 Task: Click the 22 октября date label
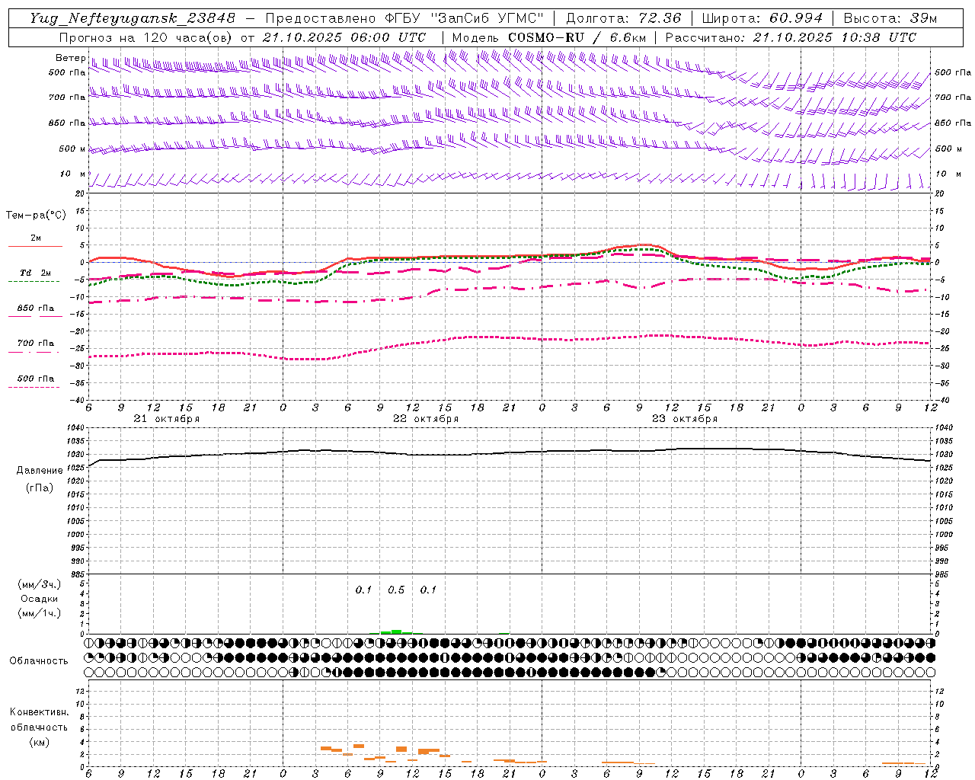tap(426, 419)
